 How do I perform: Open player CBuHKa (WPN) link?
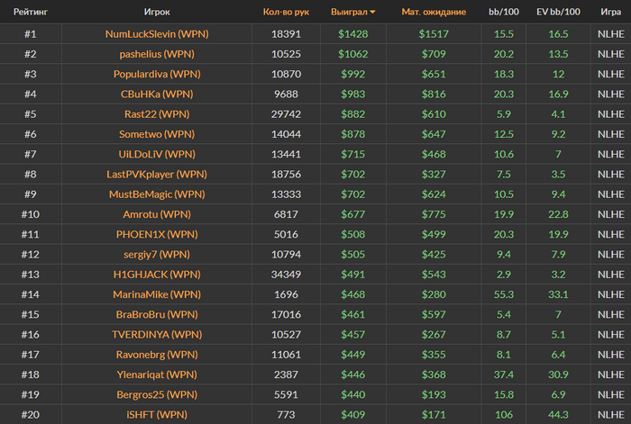tap(157, 94)
